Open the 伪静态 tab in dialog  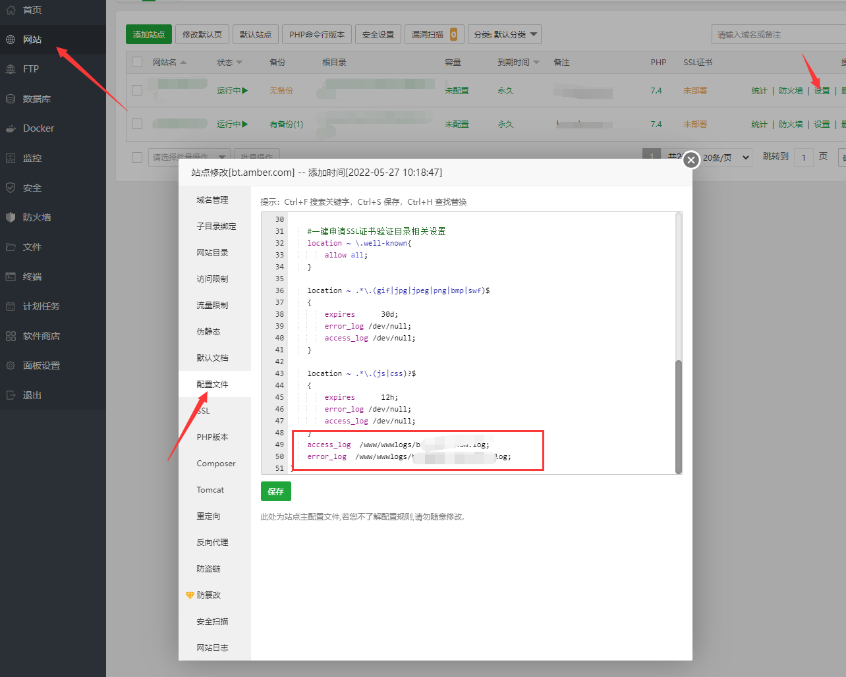(x=209, y=332)
